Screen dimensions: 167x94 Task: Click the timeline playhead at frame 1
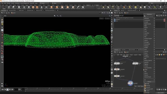pos(26,89)
